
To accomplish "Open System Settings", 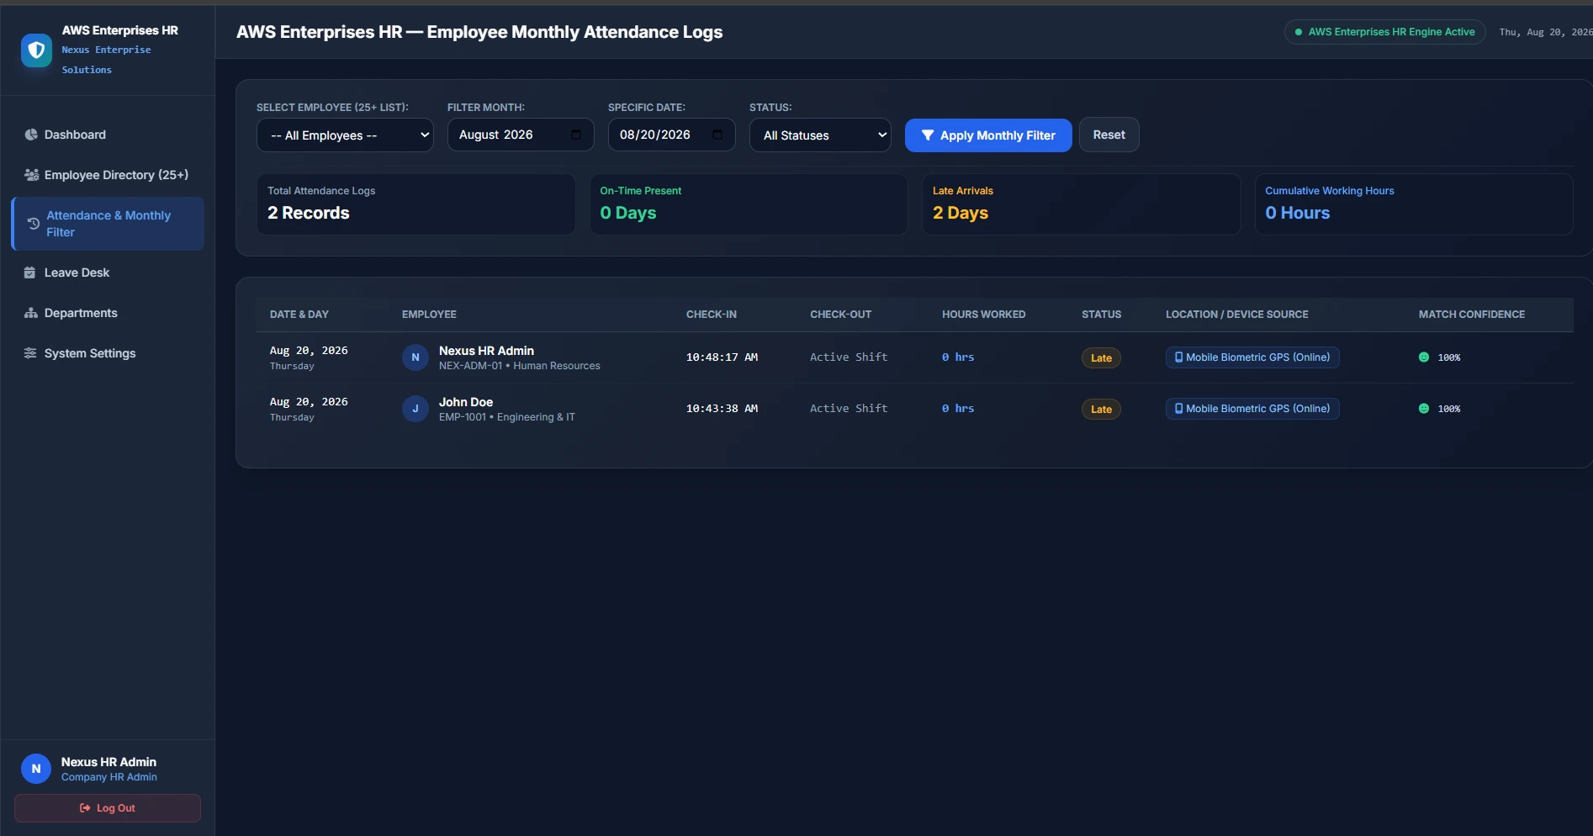I will [x=108, y=353].
